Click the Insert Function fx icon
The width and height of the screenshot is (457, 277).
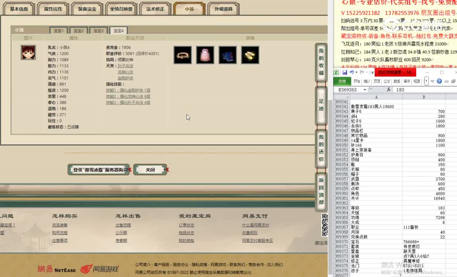[389, 89]
